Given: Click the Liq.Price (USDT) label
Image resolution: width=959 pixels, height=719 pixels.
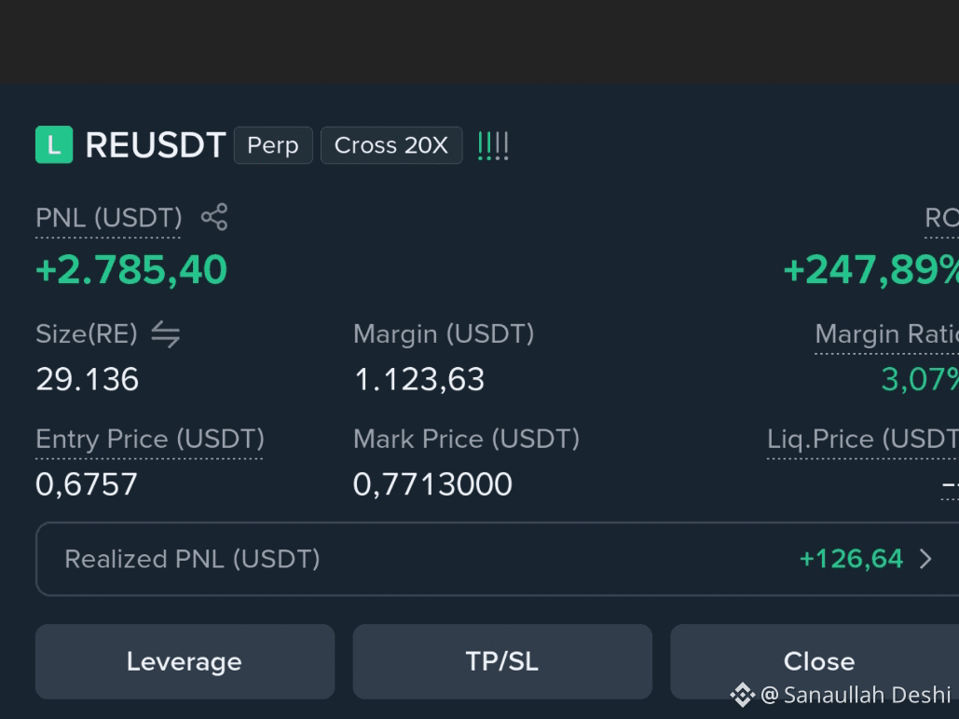Looking at the screenshot, I should click(x=863, y=440).
